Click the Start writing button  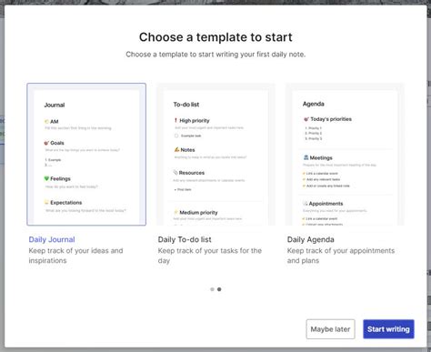[388, 329]
